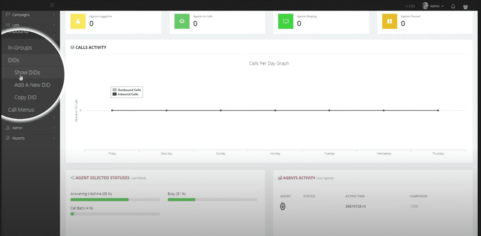Image resolution: width=481 pixels, height=236 pixels.
Task: Click the "Live Agents" subtitle text
Action: point(325,178)
